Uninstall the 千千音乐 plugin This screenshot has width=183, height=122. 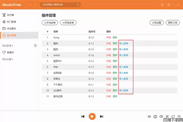pyautogui.click(x=109, y=85)
